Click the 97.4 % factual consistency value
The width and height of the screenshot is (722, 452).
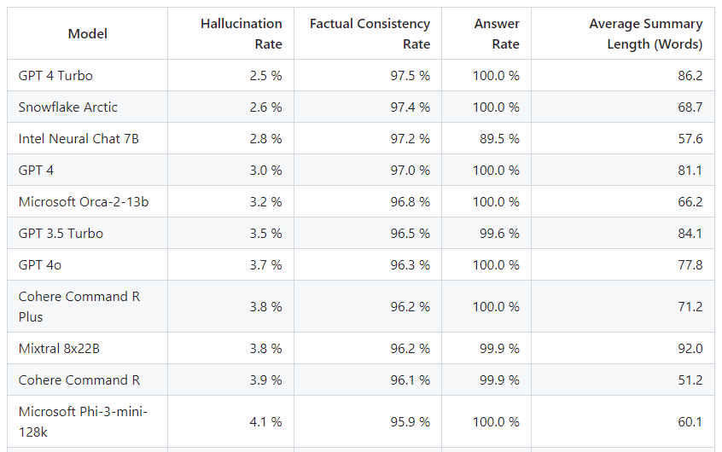pyautogui.click(x=410, y=107)
